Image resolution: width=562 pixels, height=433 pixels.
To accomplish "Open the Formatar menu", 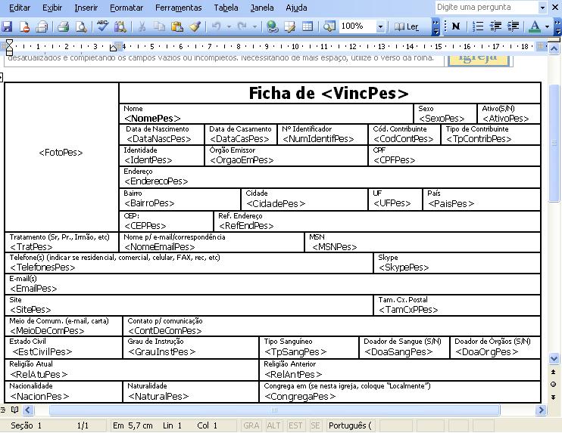I will [126, 8].
